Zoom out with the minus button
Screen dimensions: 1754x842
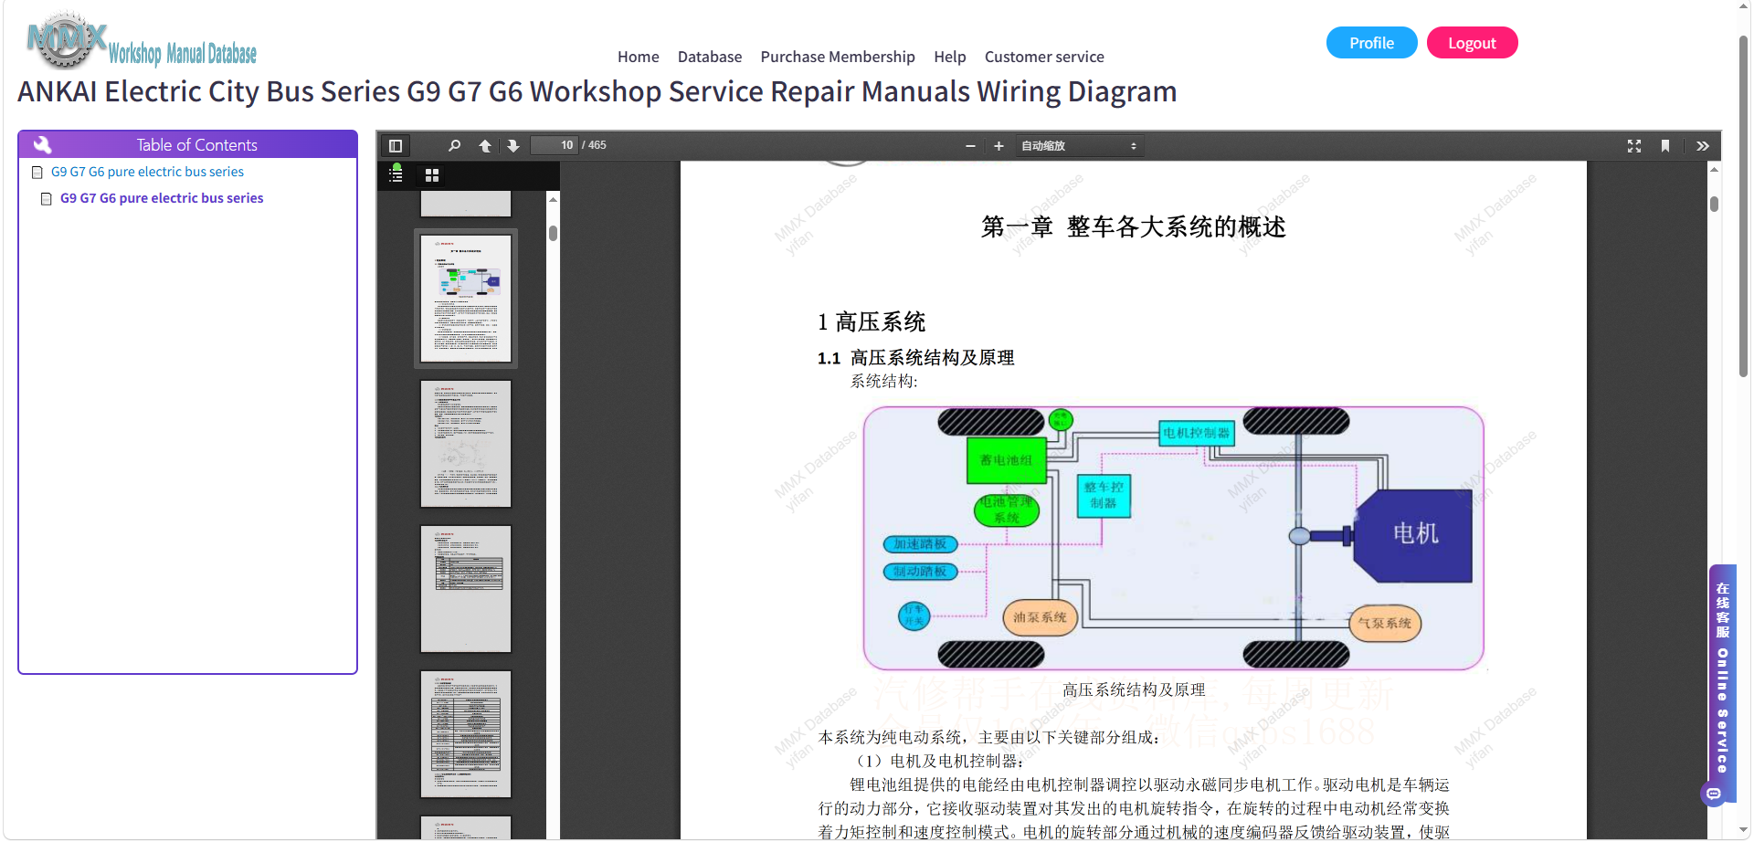(x=970, y=146)
